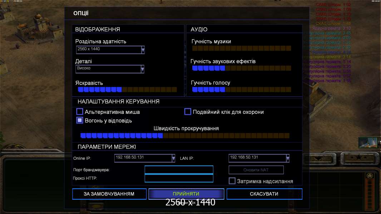Image resolution: width=381 pixels, height=214 pixels.
Task: Set the Гучність звукових ефектів slider
Action: [242, 68]
